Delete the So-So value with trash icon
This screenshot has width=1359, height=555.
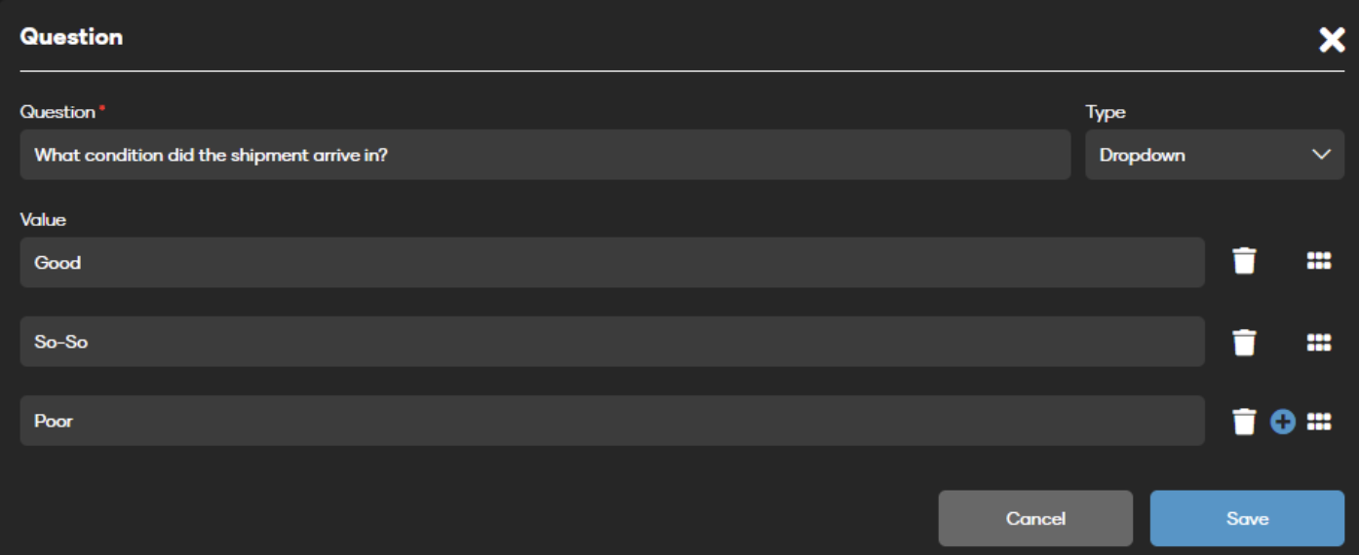coord(1244,342)
